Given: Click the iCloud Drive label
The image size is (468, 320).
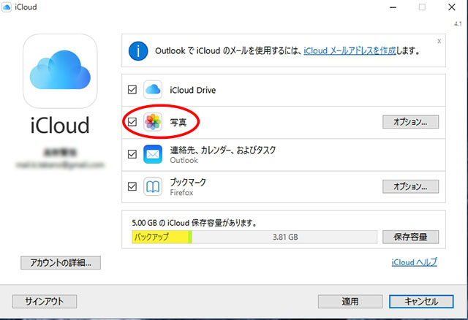Looking at the screenshot, I should point(193,90).
